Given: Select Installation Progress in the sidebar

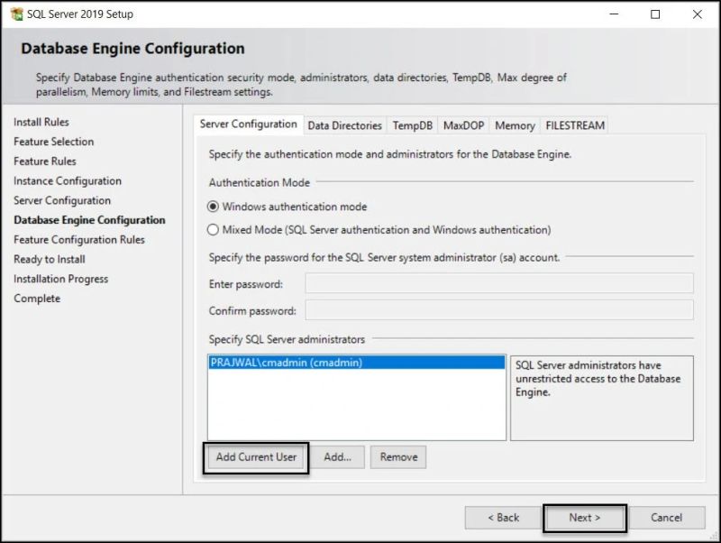Looking at the screenshot, I should [x=61, y=279].
